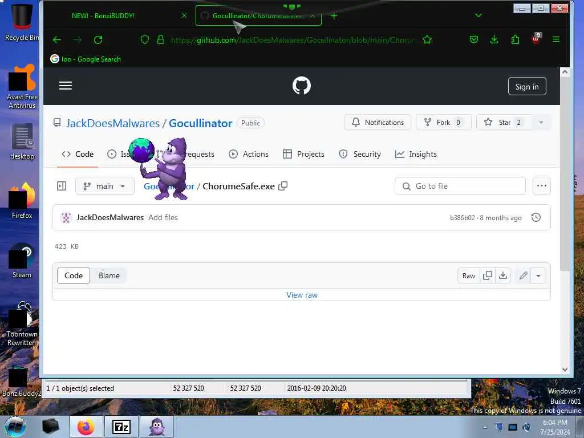Expand the file tree side panel icon

(x=62, y=186)
